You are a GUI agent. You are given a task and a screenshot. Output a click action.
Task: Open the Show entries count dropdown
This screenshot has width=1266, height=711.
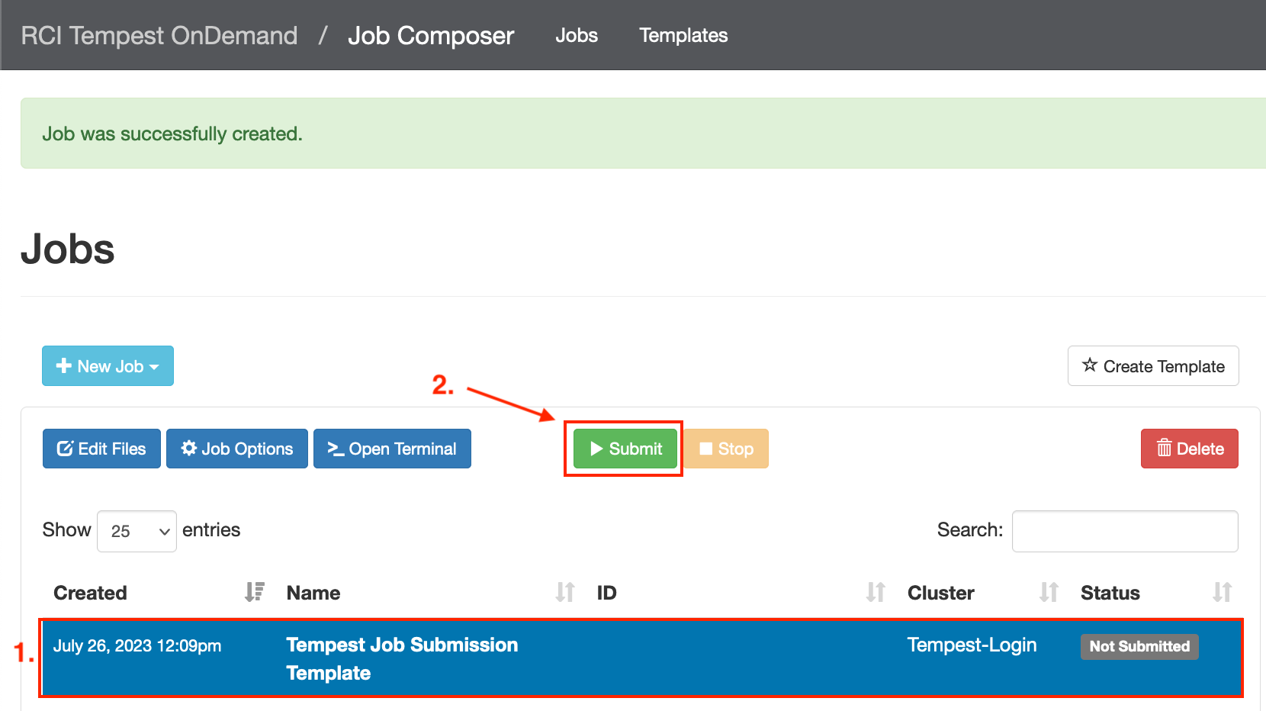point(137,531)
